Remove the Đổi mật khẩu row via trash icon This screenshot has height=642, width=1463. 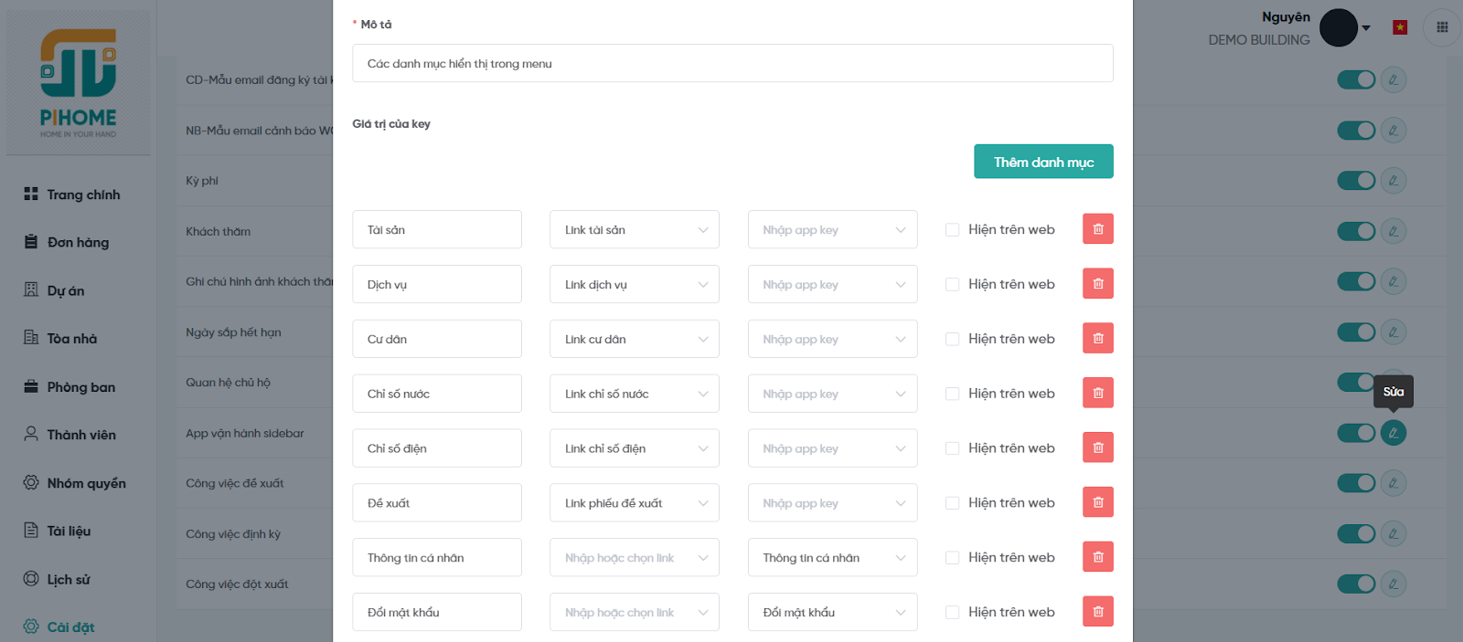(1097, 612)
